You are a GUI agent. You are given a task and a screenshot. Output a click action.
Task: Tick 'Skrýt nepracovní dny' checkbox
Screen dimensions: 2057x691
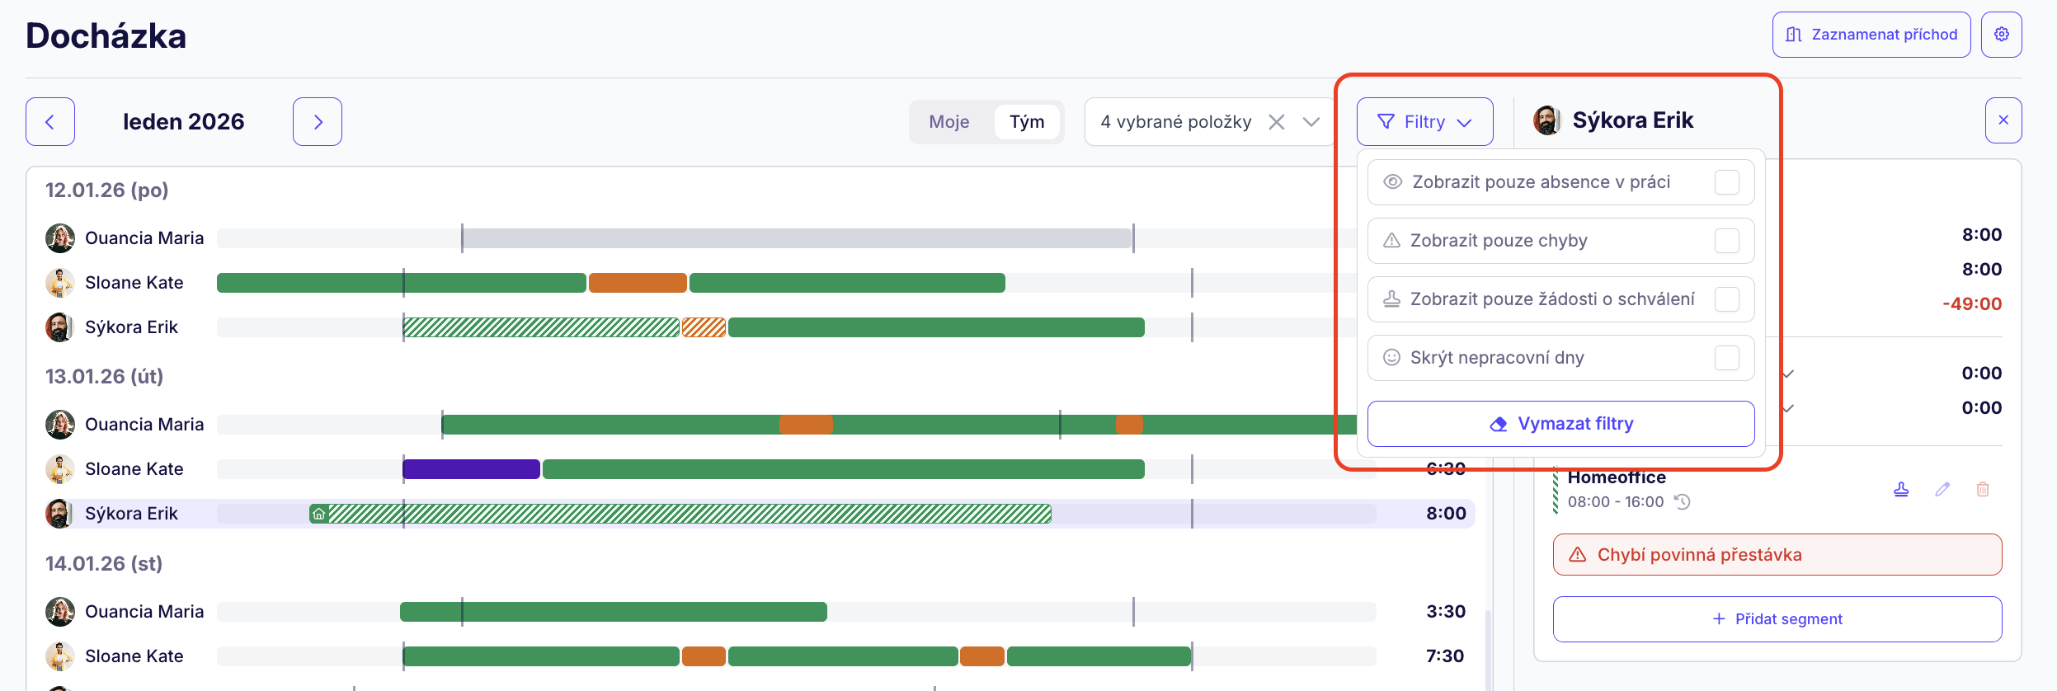[x=1726, y=358]
